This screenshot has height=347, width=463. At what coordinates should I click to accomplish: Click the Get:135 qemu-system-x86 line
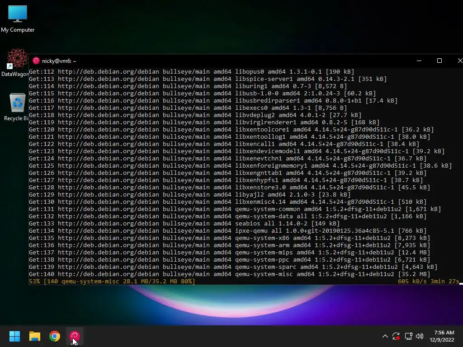coord(229,238)
